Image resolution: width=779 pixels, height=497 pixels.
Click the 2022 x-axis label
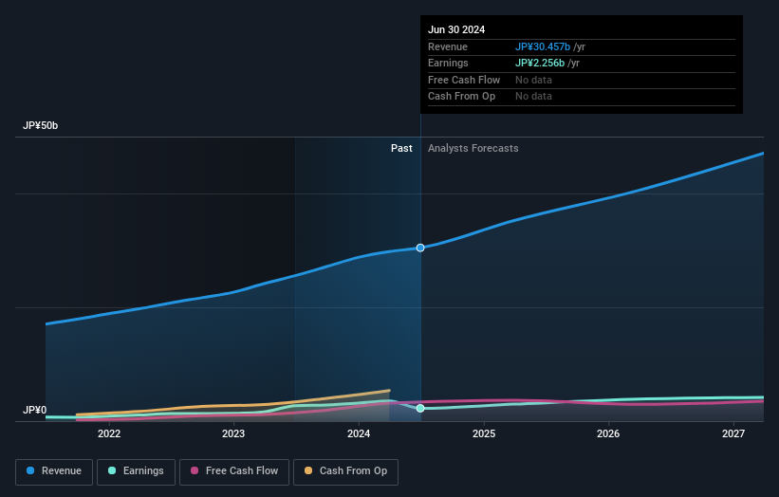point(109,433)
